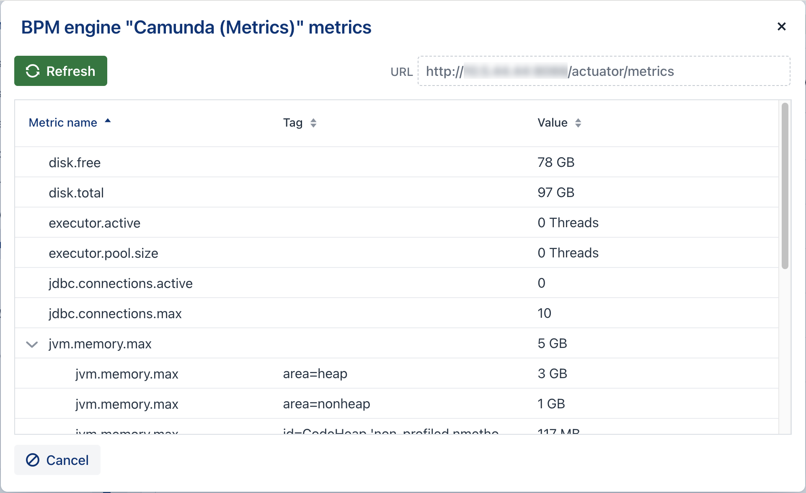
Task: Click the Cancel button
Action: (x=57, y=460)
